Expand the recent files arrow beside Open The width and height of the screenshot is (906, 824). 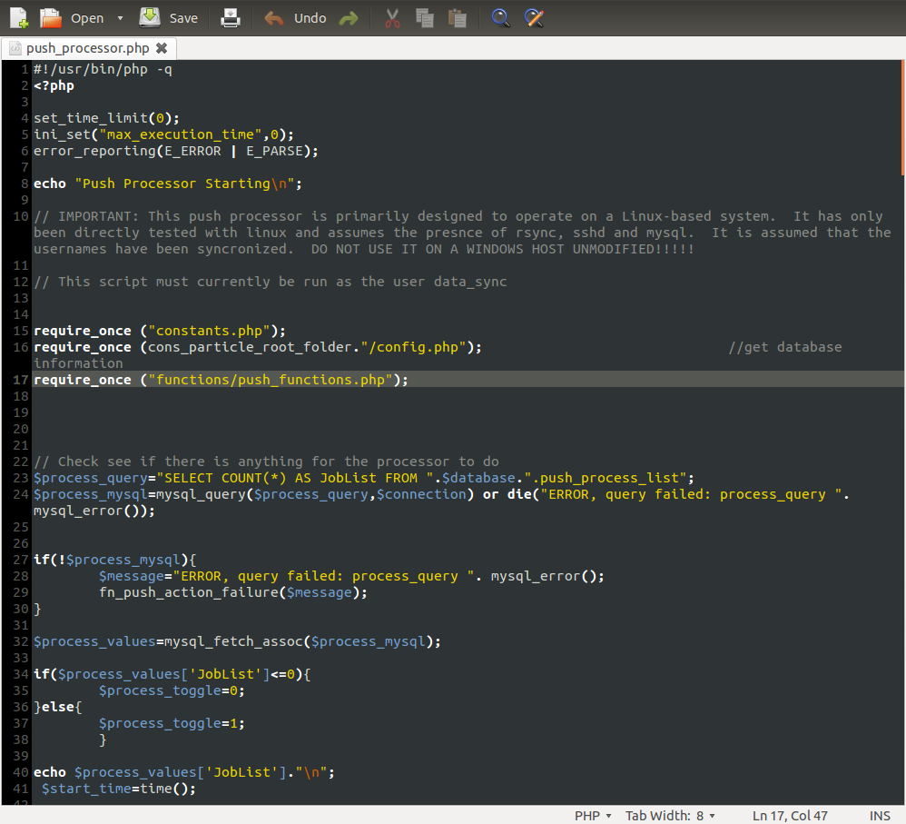tap(120, 18)
